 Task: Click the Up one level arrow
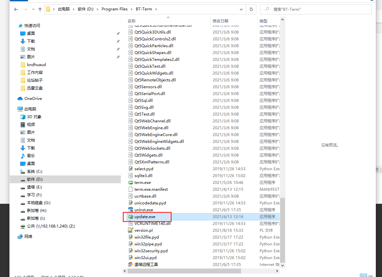coord(40,9)
